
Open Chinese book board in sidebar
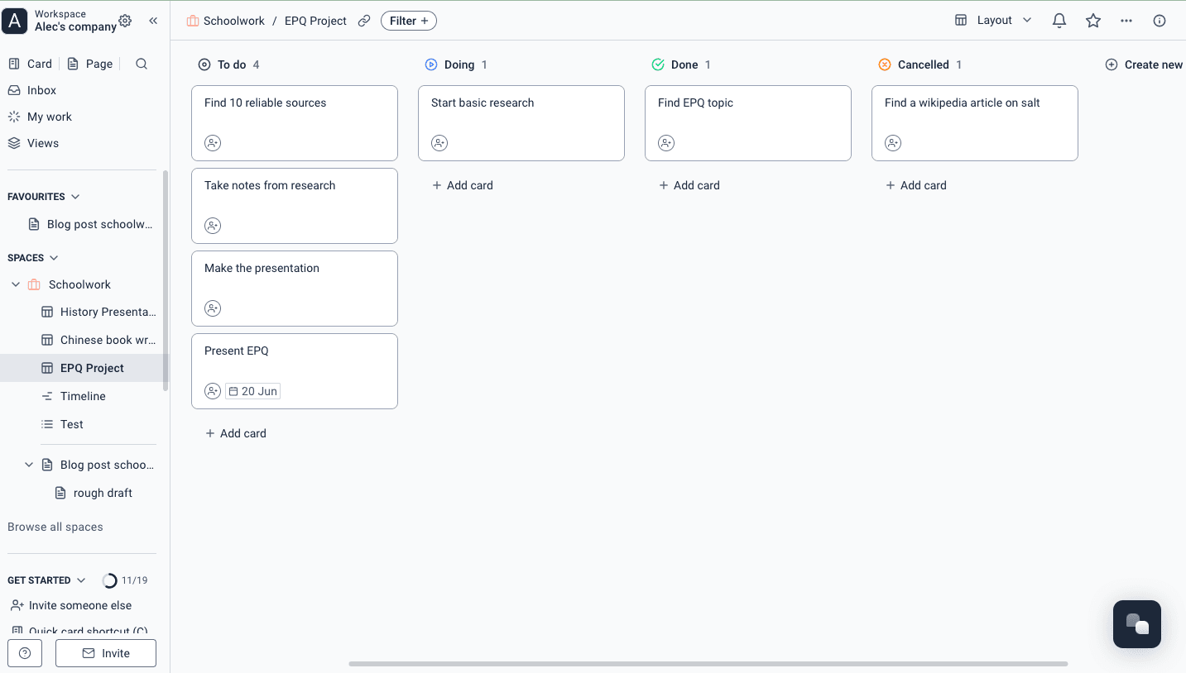tap(98, 340)
